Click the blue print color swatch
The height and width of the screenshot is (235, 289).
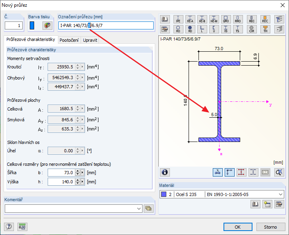click(x=32, y=25)
